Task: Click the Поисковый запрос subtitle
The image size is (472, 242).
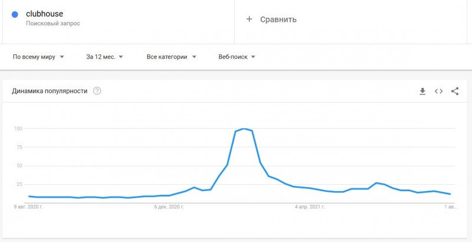Action: tap(53, 24)
